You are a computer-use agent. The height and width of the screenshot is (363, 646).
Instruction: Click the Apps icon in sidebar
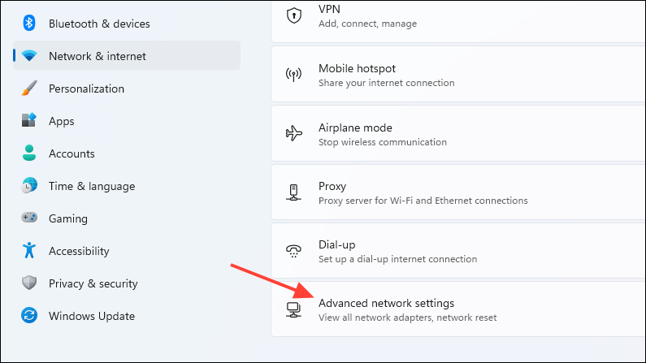coord(28,120)
